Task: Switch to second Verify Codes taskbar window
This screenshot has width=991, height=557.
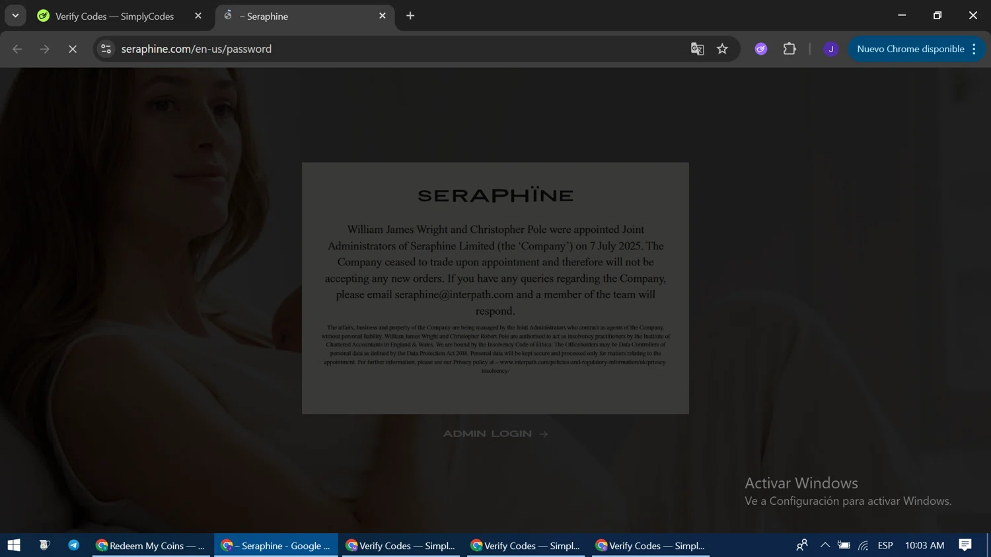Action: [x=526, y=545]
